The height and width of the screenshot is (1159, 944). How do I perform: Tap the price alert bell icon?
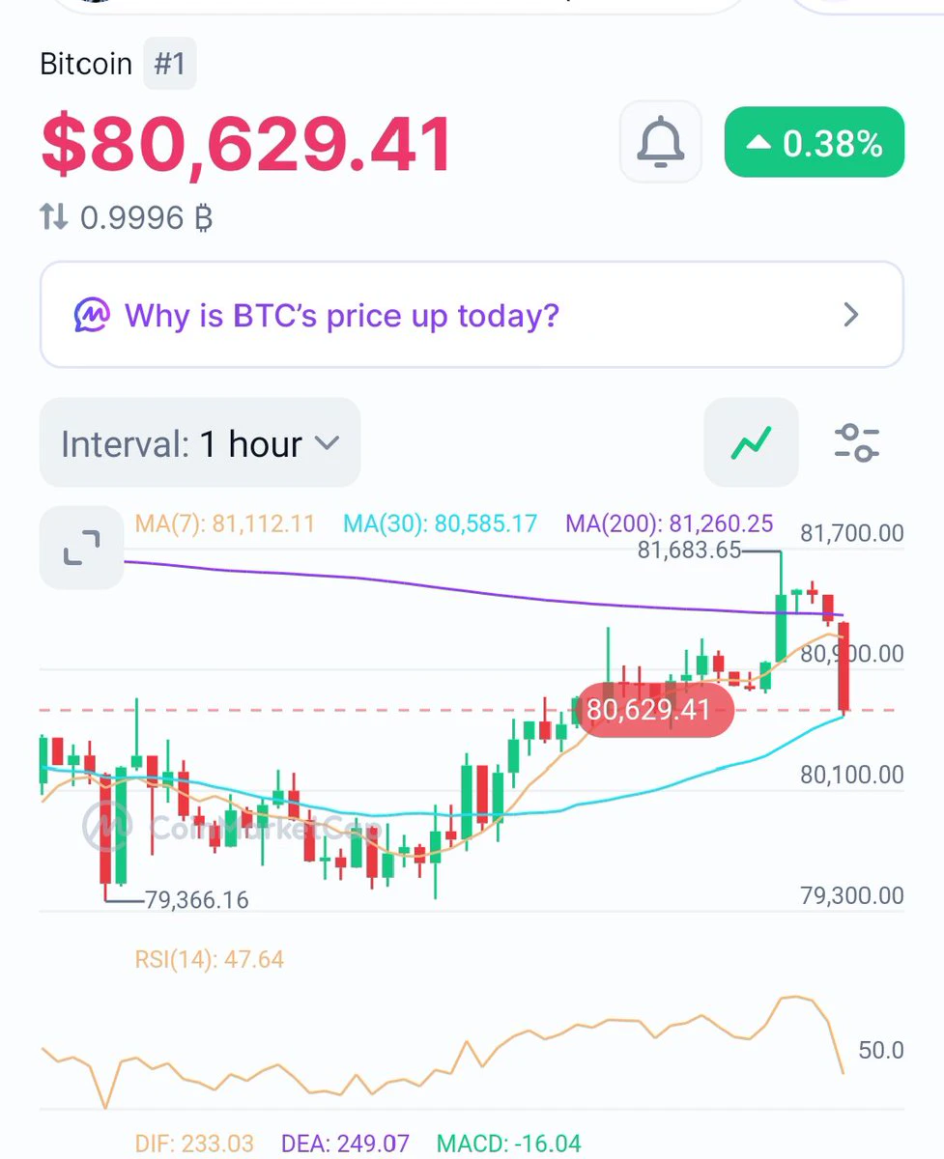click(661, 142)
